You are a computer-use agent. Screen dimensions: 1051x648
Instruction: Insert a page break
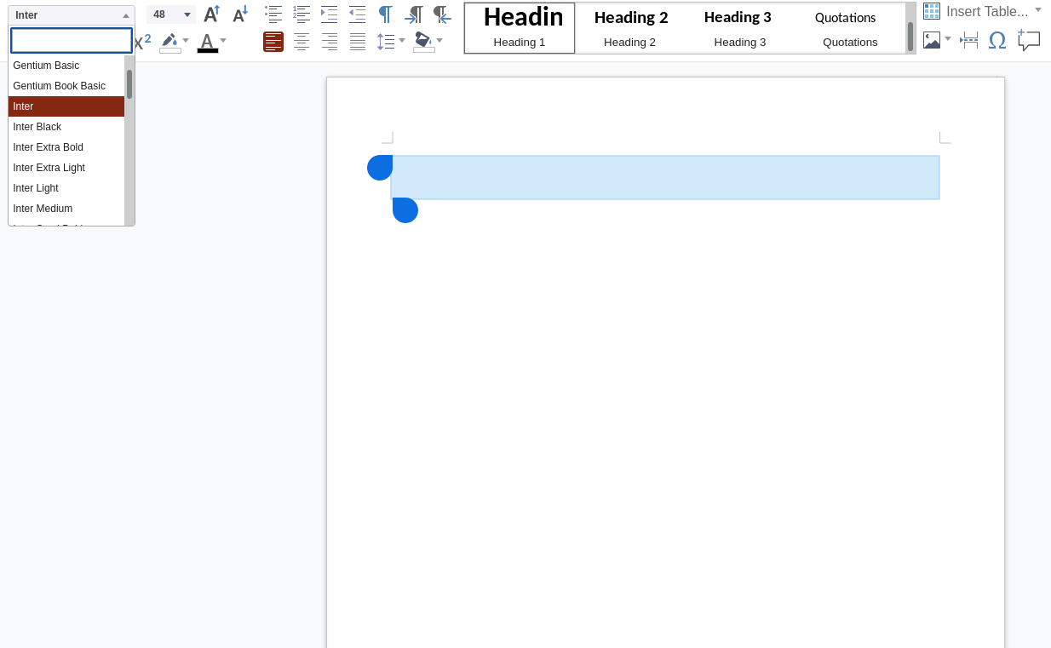click(968, 39)
